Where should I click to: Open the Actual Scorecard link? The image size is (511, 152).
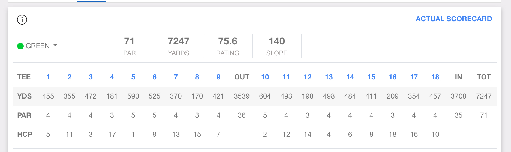click(x=453, y=19)
